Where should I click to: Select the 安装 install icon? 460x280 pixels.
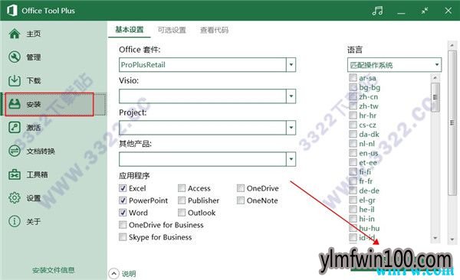[x=15, y=104]
